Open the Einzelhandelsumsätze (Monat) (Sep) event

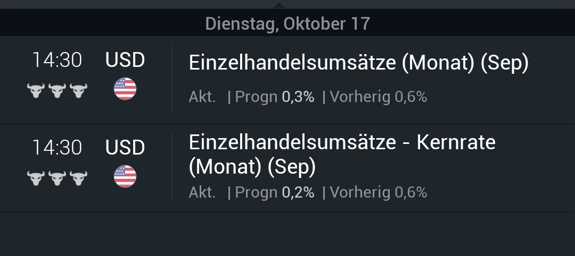pyautogui.click(x=358, y=64)
